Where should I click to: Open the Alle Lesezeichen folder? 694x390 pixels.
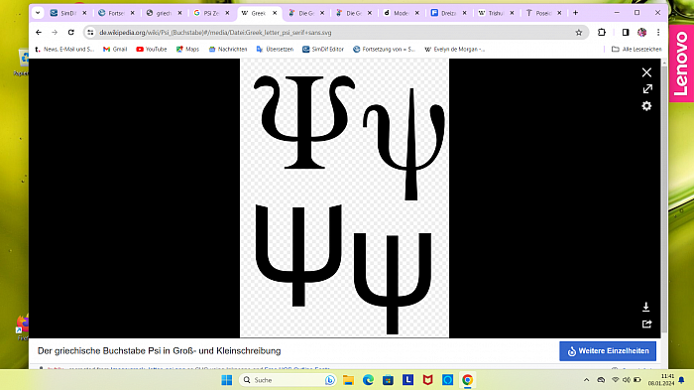tap(636, 50)
